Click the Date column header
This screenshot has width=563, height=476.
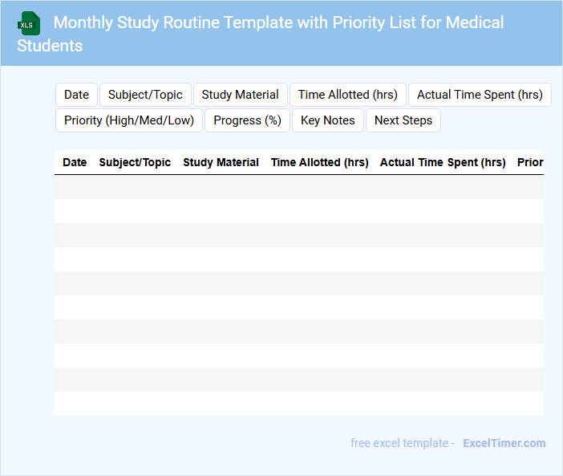tap(75, 162)
